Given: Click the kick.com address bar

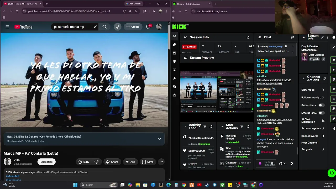Looking at the screenshot, I should [x=232, y=11].
